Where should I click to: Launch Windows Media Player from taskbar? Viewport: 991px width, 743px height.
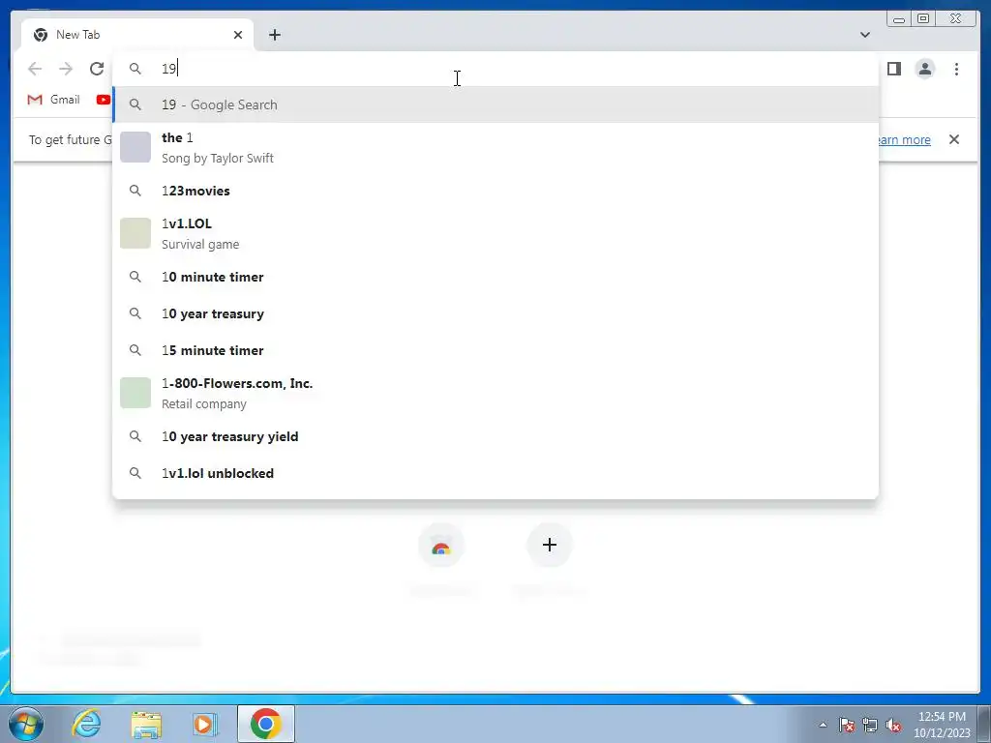click(204, 724)
